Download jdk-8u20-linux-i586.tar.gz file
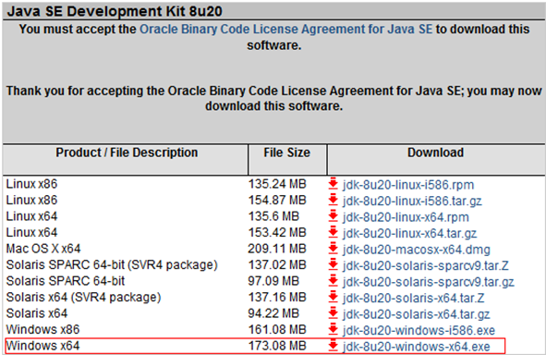 [x=412, y=201]
